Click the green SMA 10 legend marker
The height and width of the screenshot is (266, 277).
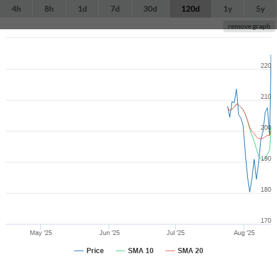(120, 251)
